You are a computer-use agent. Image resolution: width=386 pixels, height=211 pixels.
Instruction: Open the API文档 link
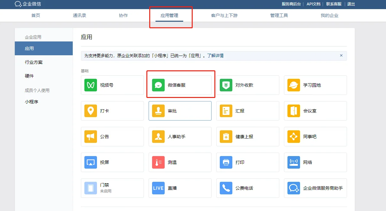pyautogui.click(x=314, y=4)
